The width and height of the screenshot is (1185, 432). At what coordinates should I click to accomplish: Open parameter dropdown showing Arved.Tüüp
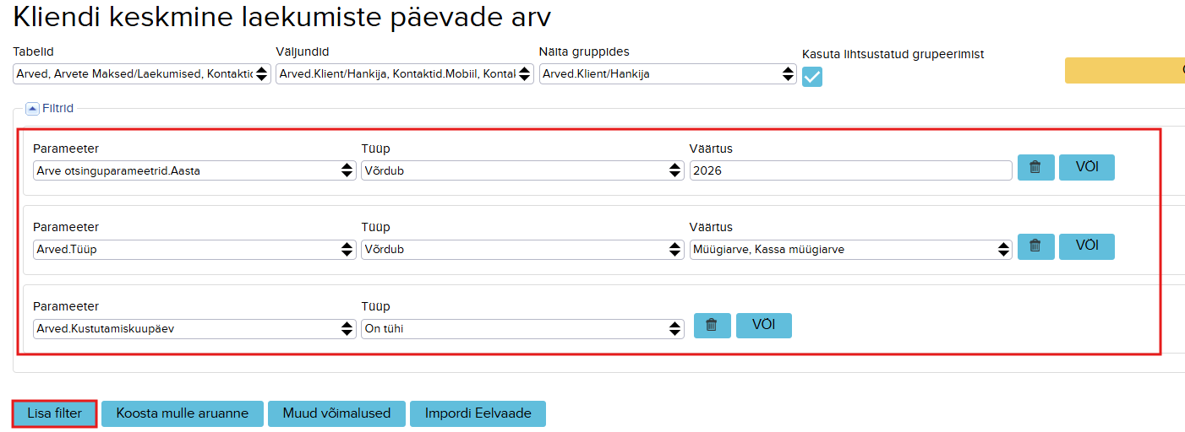point(194,250)
